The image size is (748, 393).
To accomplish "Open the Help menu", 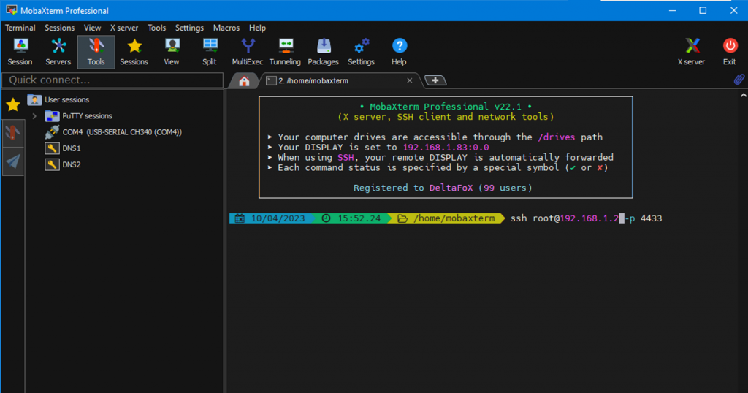I will point(257,28).
